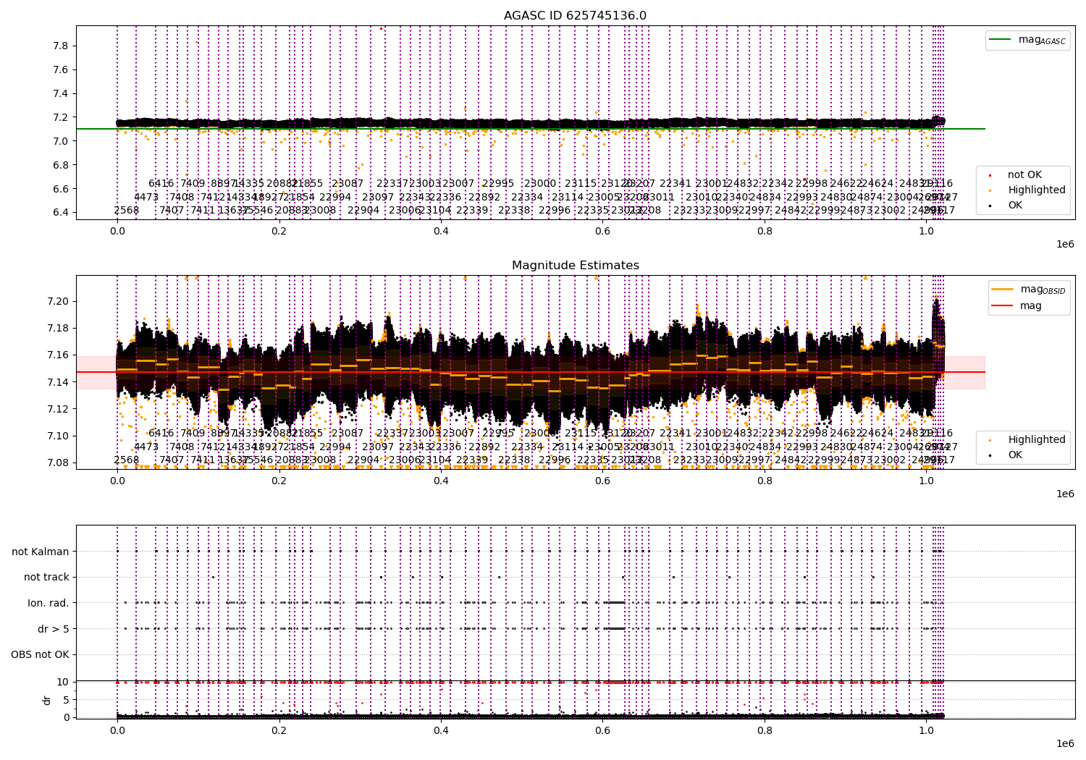
Task: Click the 1e6 offset label under dr plot
Action: tap(1065, 743)
